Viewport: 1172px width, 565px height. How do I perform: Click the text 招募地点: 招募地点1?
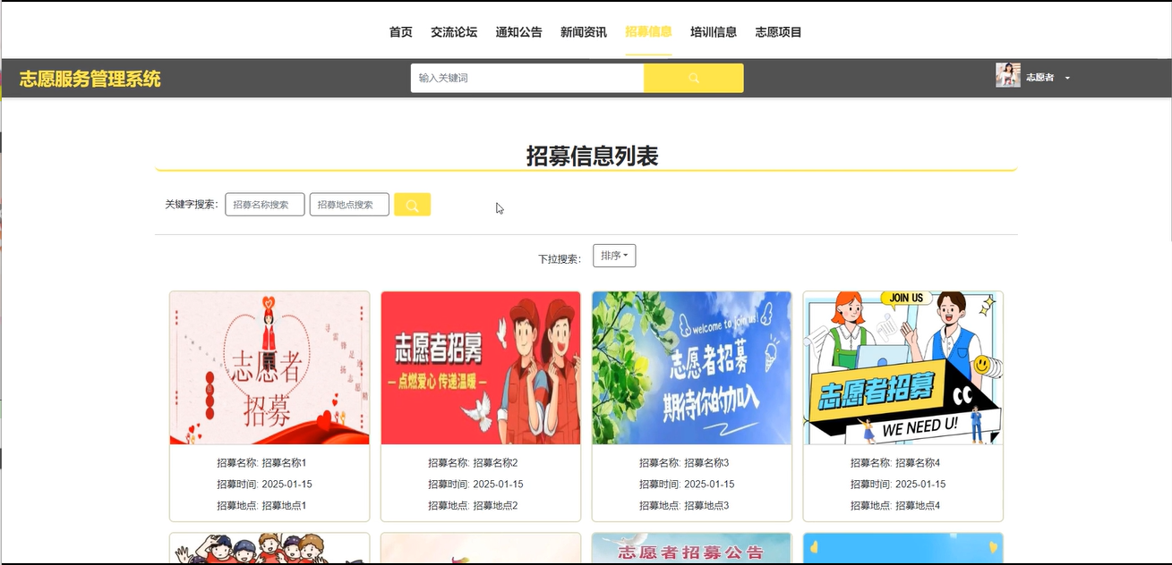[x=261, y=506]
